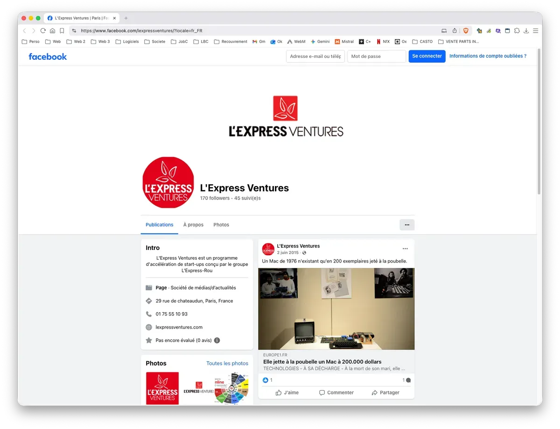Switch to the Photos tab
The image size is (560, 429).
[x=221, y=225]
